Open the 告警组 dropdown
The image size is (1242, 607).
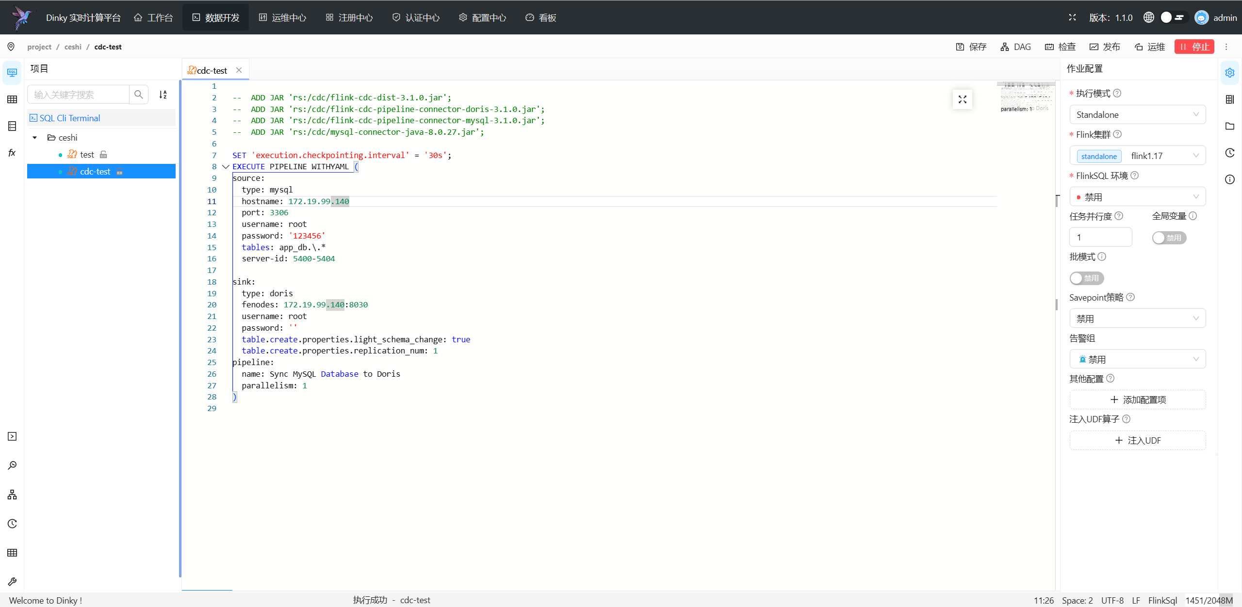click(x=1137, y=359)
